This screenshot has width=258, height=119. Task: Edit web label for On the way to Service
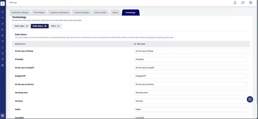coord(190,84)
